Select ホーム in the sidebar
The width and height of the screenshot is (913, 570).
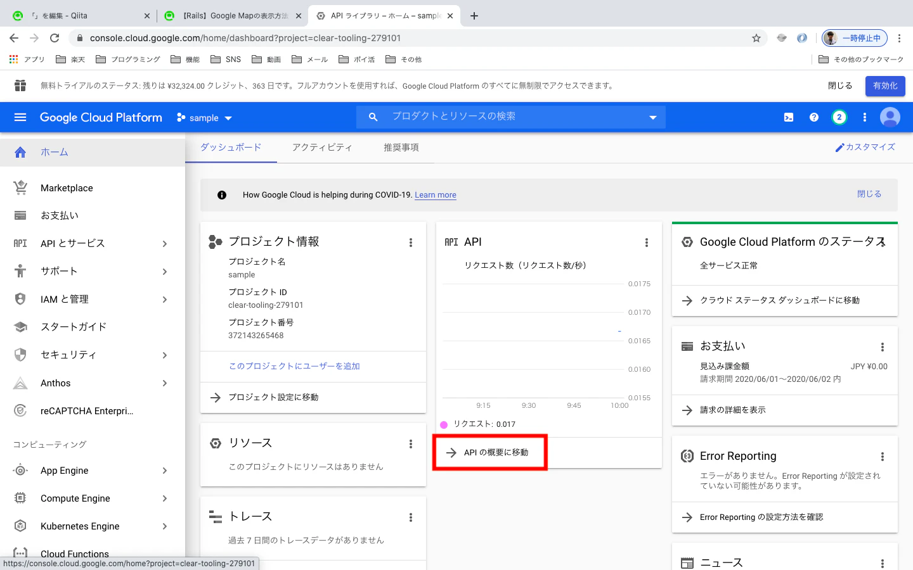pos(93,153)
